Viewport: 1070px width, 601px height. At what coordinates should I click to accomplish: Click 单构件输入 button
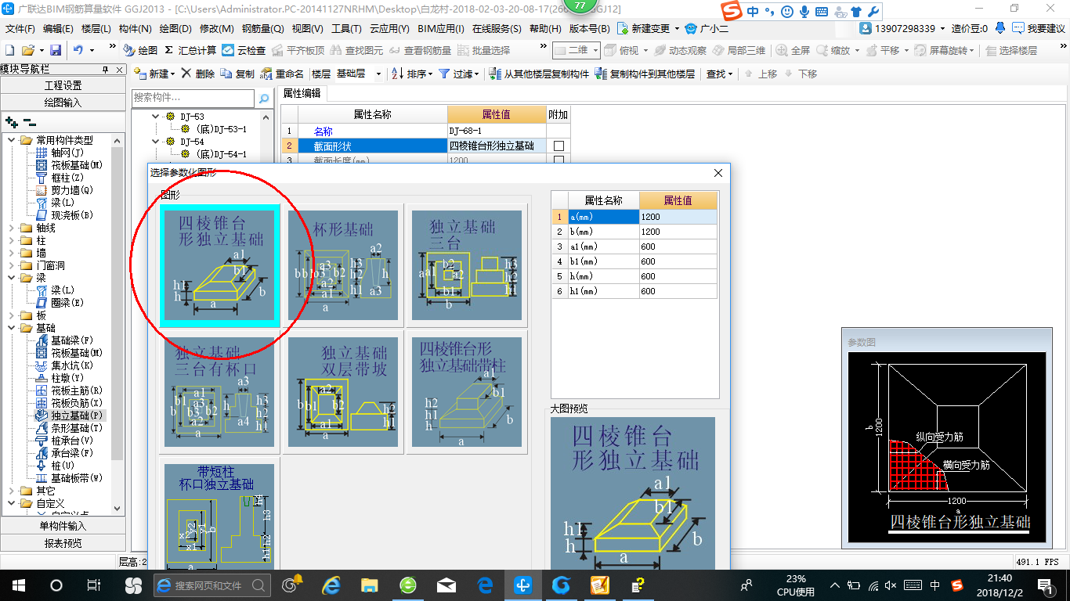(x=63, y=526)
